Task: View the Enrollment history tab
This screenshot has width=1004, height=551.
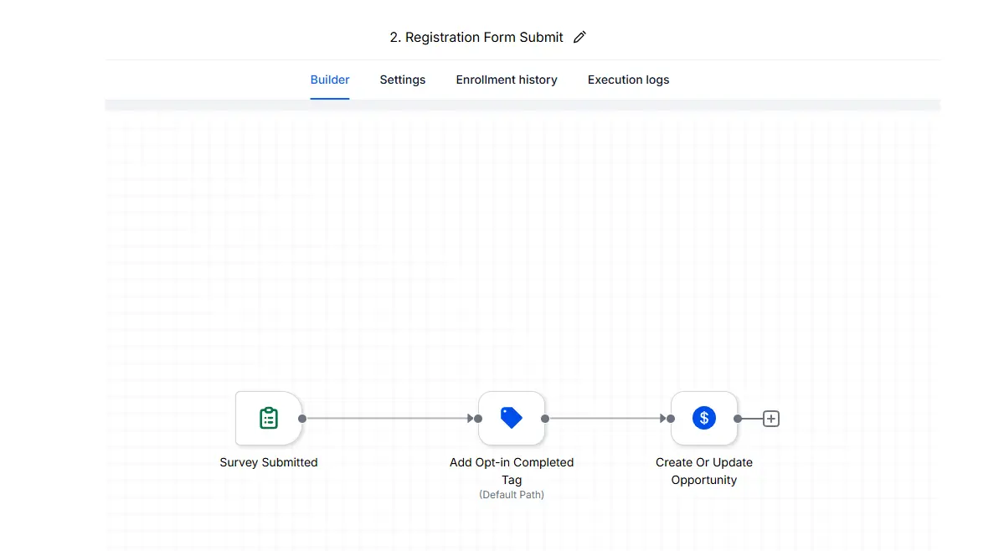Action: pos(507,80)
